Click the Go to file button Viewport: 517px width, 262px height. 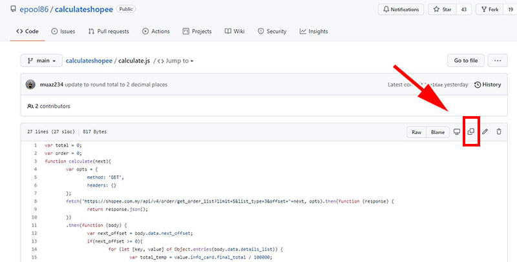466,61
